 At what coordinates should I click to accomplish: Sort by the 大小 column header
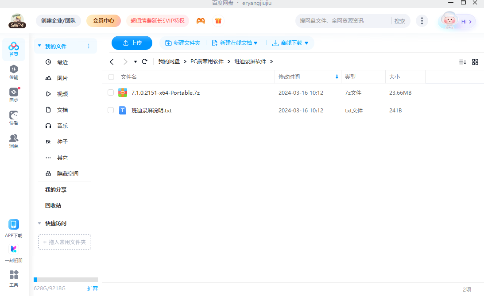[x=395, y=77]
